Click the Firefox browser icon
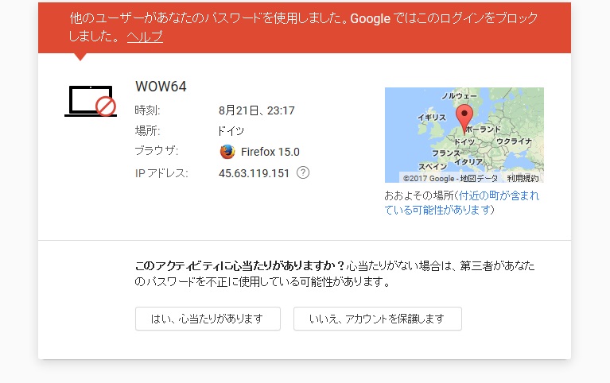The image size is (610, 383). [x=227, y=152]
